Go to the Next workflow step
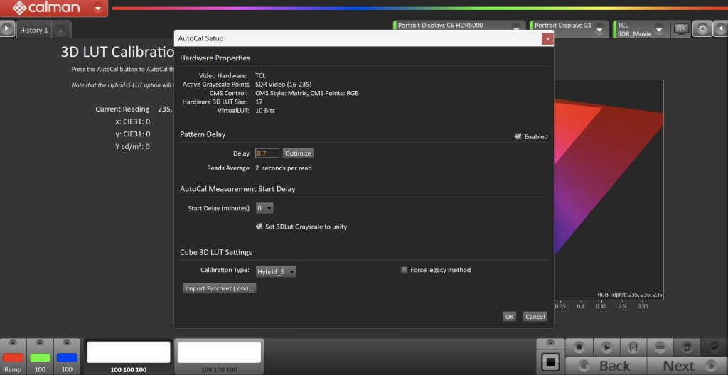This screenshot has height=375, width=728. click(x=686, y=366)
